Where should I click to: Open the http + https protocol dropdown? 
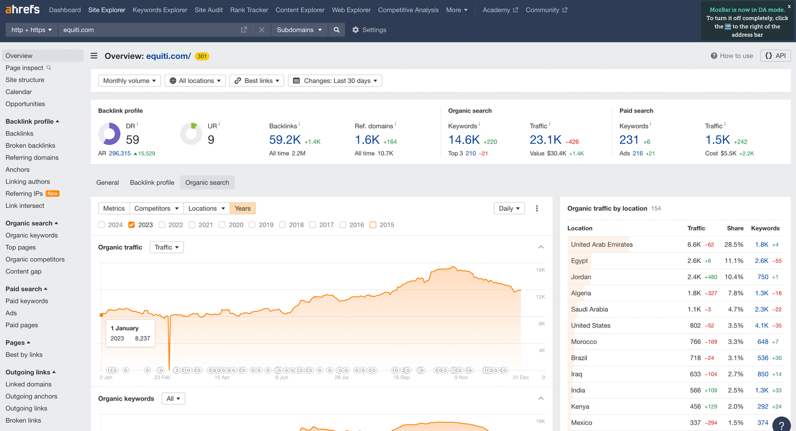pos(31,30)
